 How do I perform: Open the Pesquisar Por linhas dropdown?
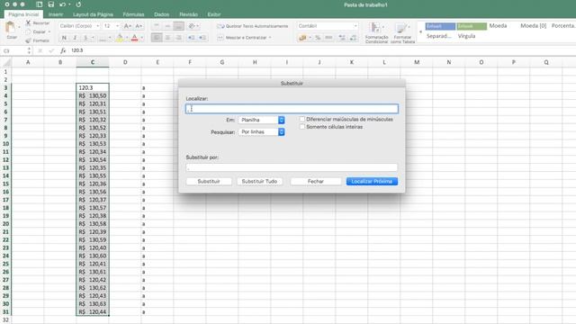[262, 132]
